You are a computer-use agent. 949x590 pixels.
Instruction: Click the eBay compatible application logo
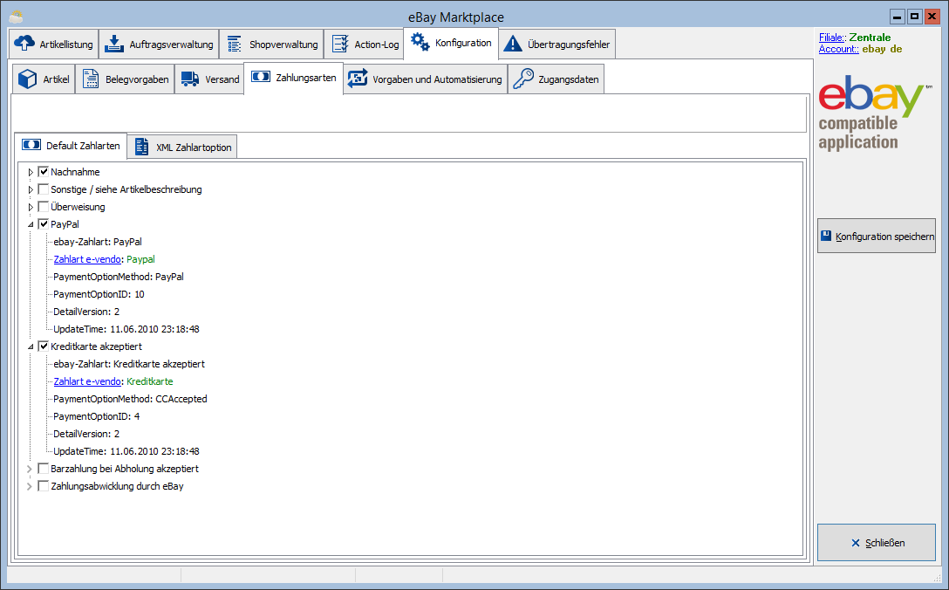[875, 113]
